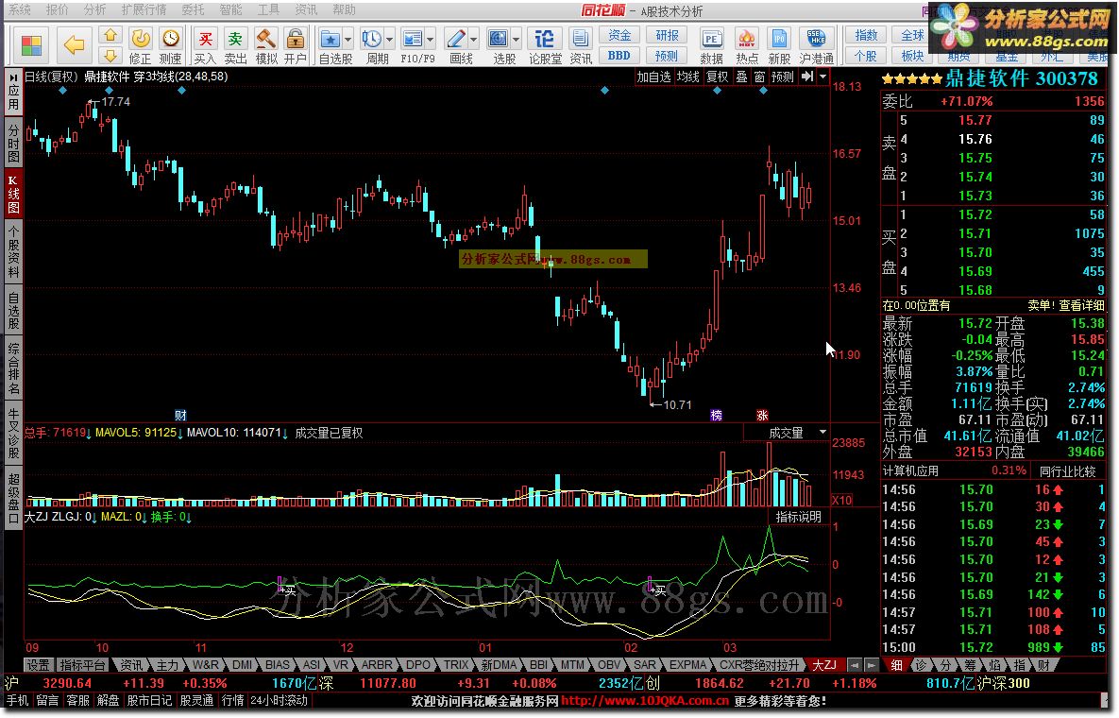1119x718 pixels.
Task: Toggle the 预测 forecast button above chart
Action: [x=783, y=77]
